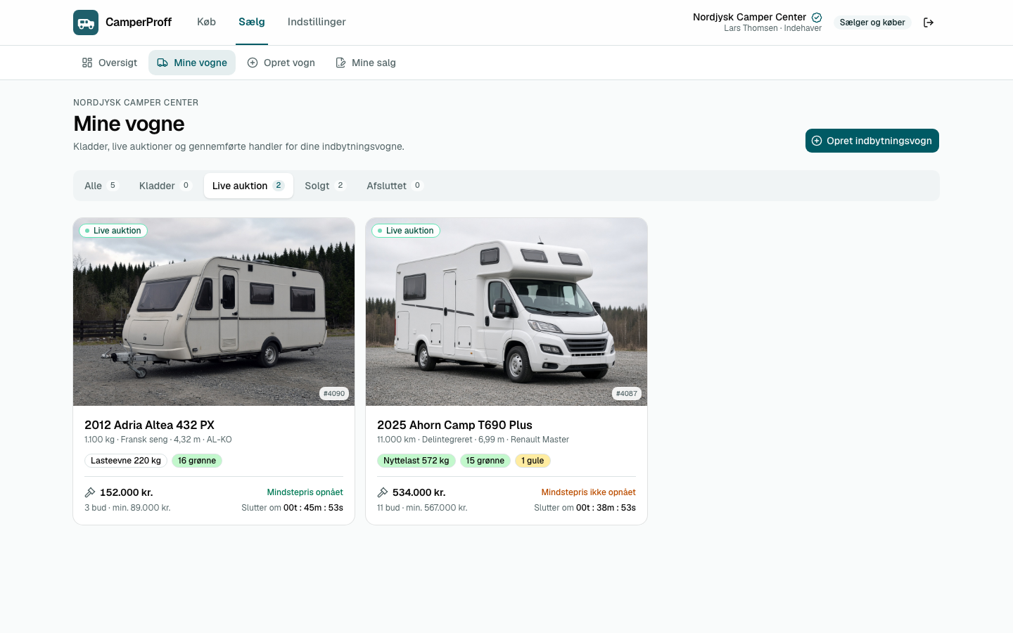The image size is (1013, 633).
Task: Open the Adria Altea caravan photo
Action: click(214, 312)
